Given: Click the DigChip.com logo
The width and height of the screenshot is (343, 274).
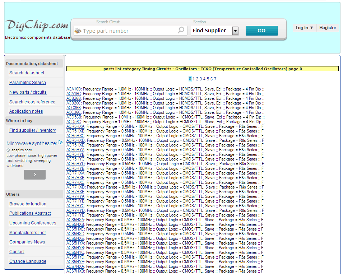Looking at the screenshot, I should (x=37, y=26).
